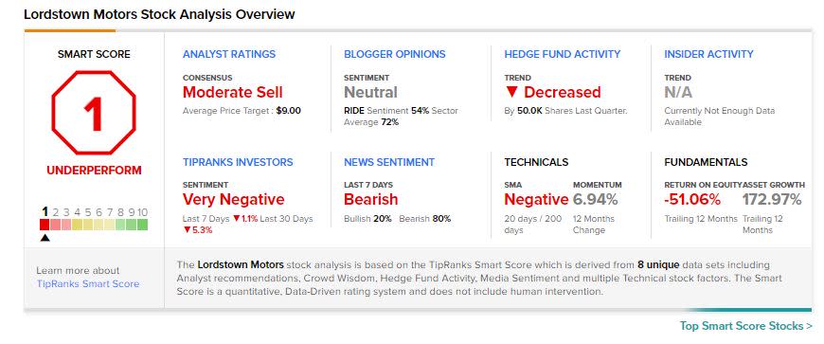Click the green score 10 color box
Image resolution: width=824 pixels, height=344 pixels.
(142, 225)
